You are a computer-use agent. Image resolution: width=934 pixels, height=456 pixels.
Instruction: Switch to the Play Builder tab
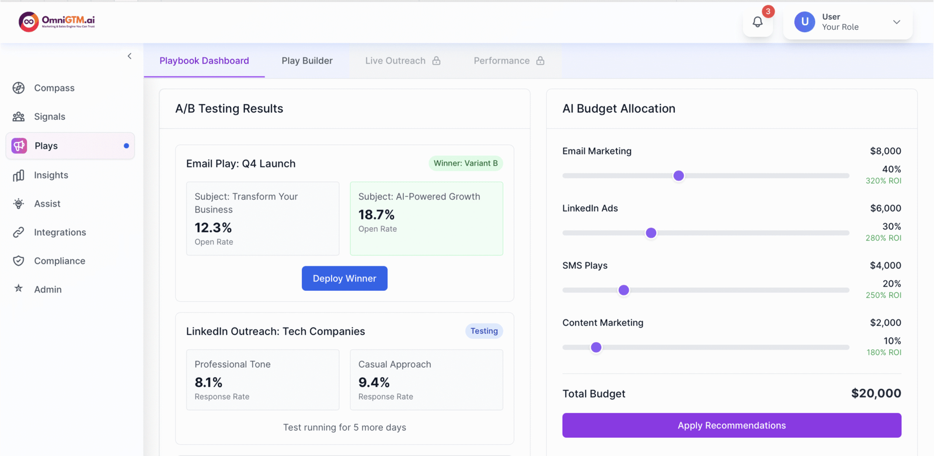tap(307, 61)
